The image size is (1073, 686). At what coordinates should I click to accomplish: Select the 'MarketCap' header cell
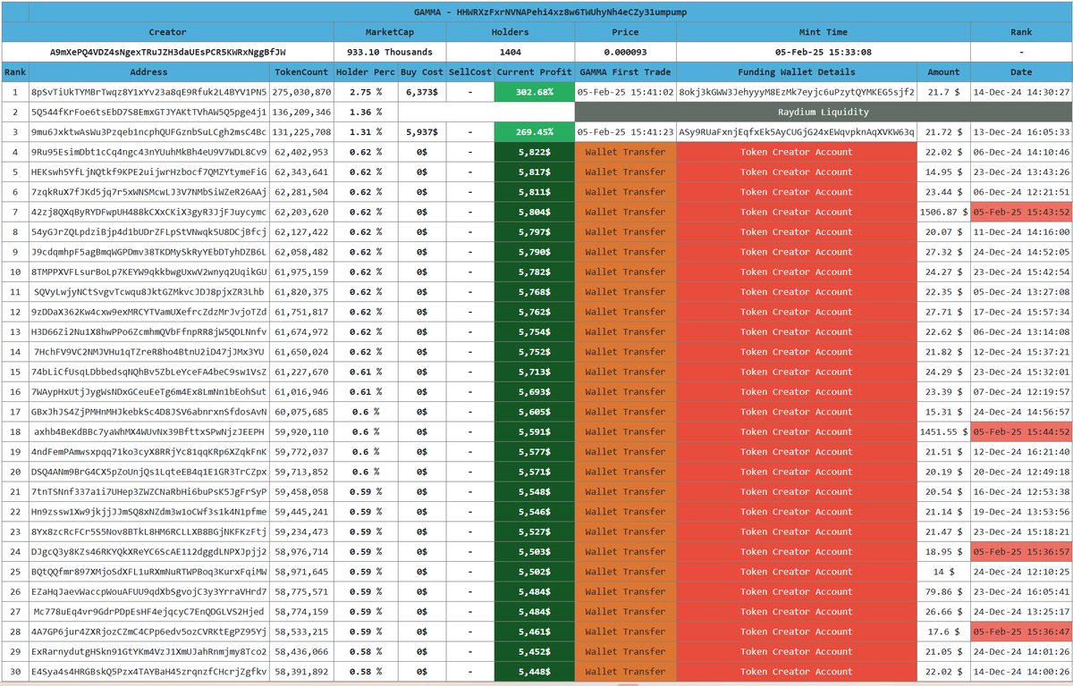(x=390, y=32)
